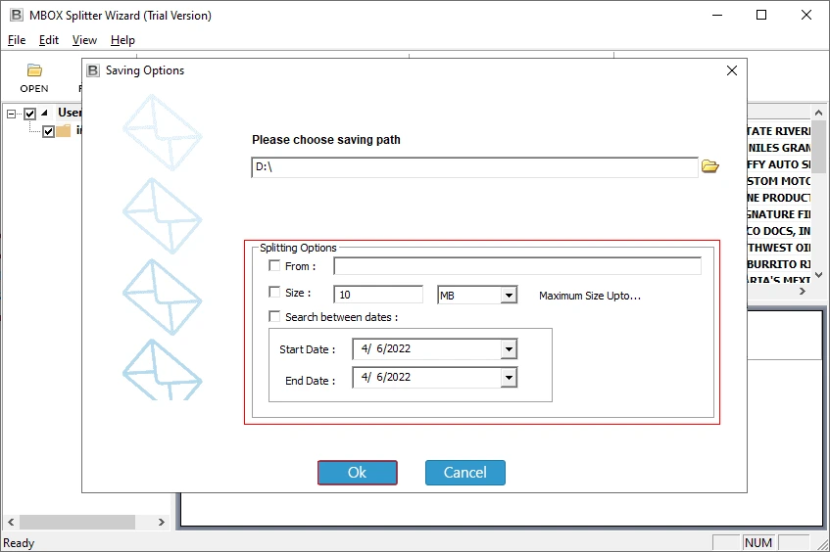
Task: Open the View menu
Action: point(84,40)
